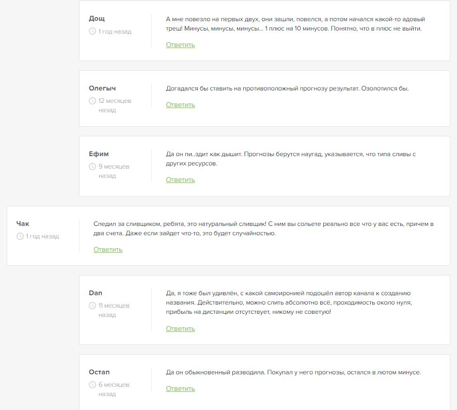Viewport: 457px width, 410px height.
Task: Click the clock icon beside Dan's timestamp
Action: (x=92, y=306)
